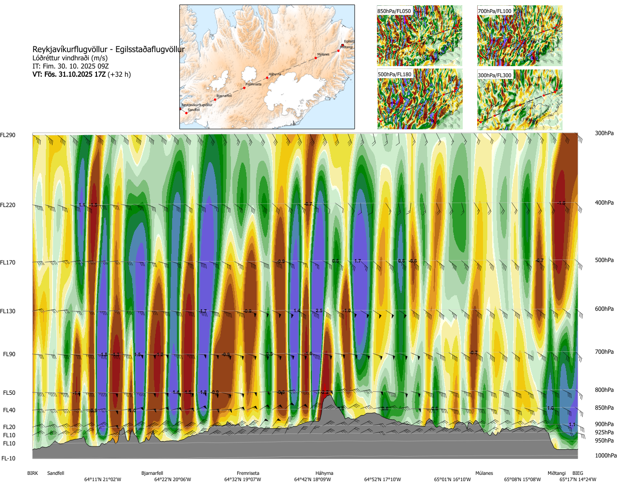Click the coordinate 65°01'N 16°10'W
617x485 pixels.
(x=452, y=480)
